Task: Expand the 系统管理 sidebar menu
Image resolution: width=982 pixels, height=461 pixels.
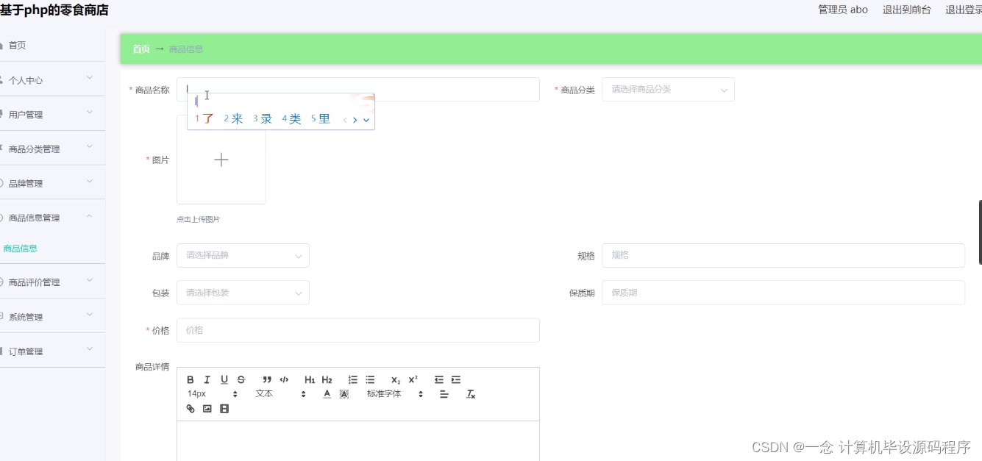Action: click(x=52, y=315)
